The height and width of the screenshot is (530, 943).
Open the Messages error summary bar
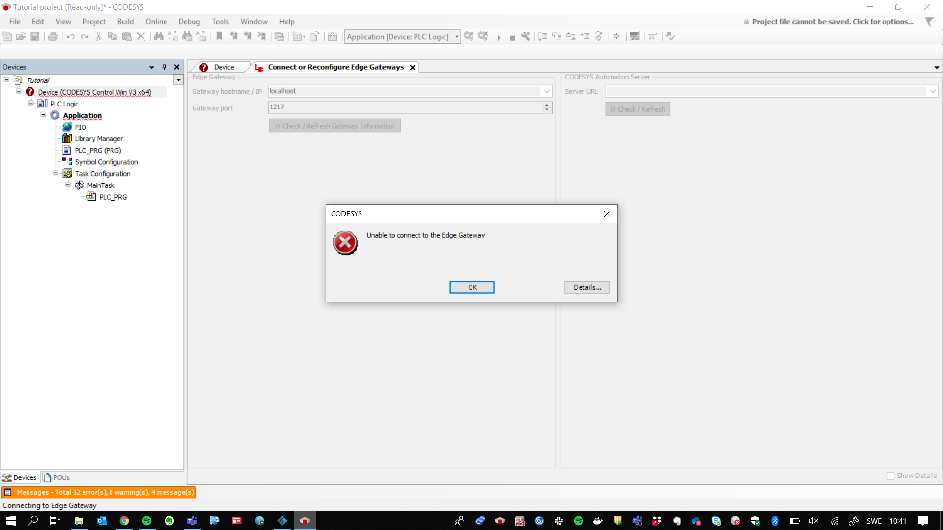tap(99, 492)
